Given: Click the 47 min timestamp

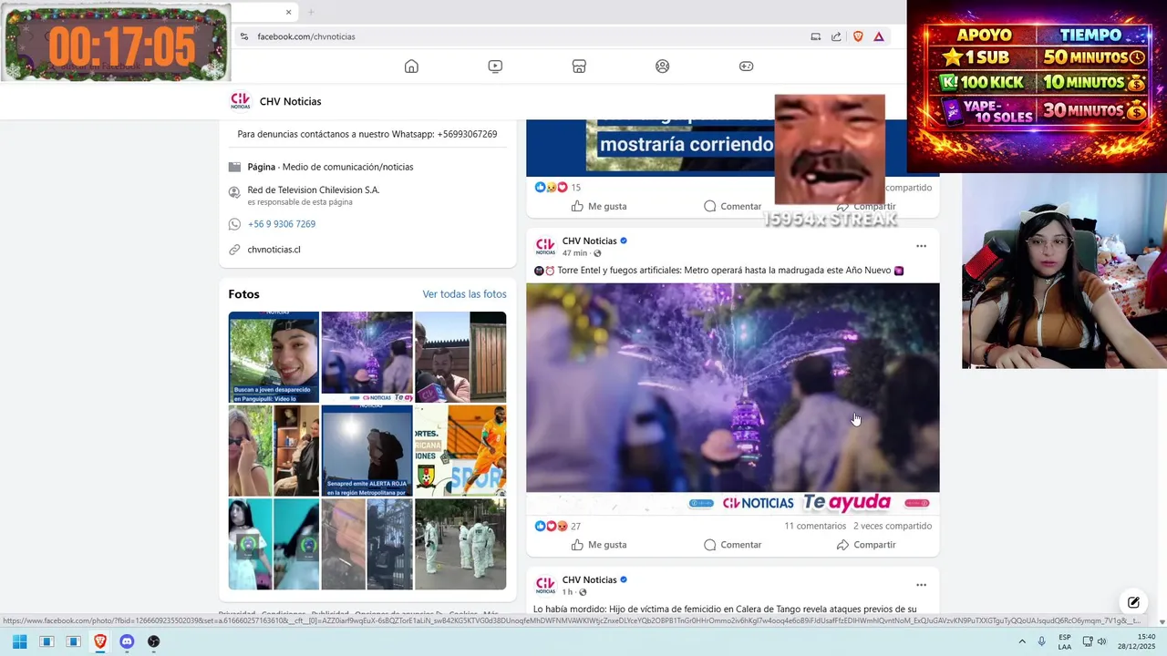Looking at the screenshot, I should tap(574, 253).
